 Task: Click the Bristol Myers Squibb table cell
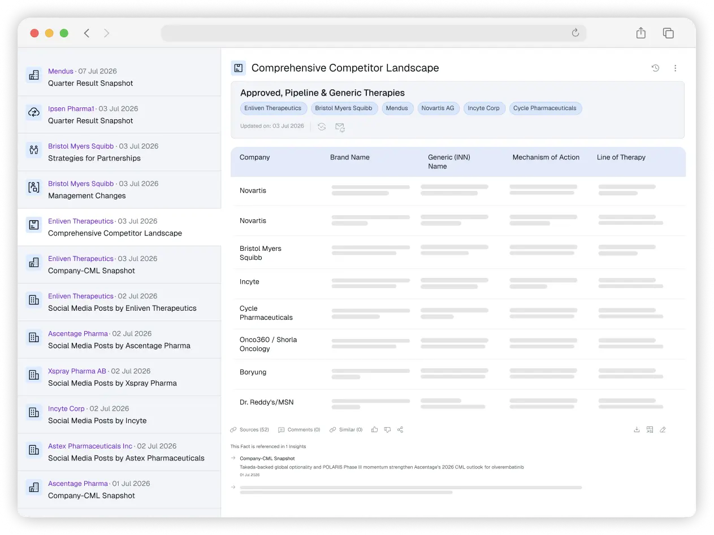(261, 253)
